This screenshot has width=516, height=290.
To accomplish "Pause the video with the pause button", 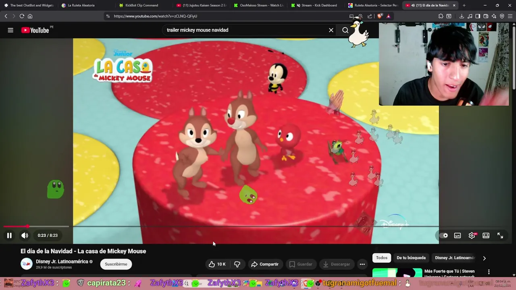I will [x=9, y=236].
